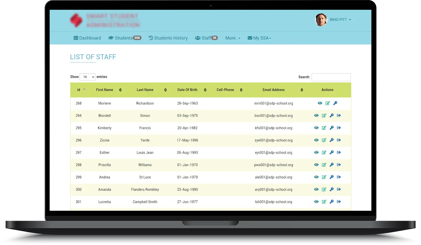This screenshot has width=421, height=245.
Task: Sort table by Cell-Phone column
Action: coord(229,90)
